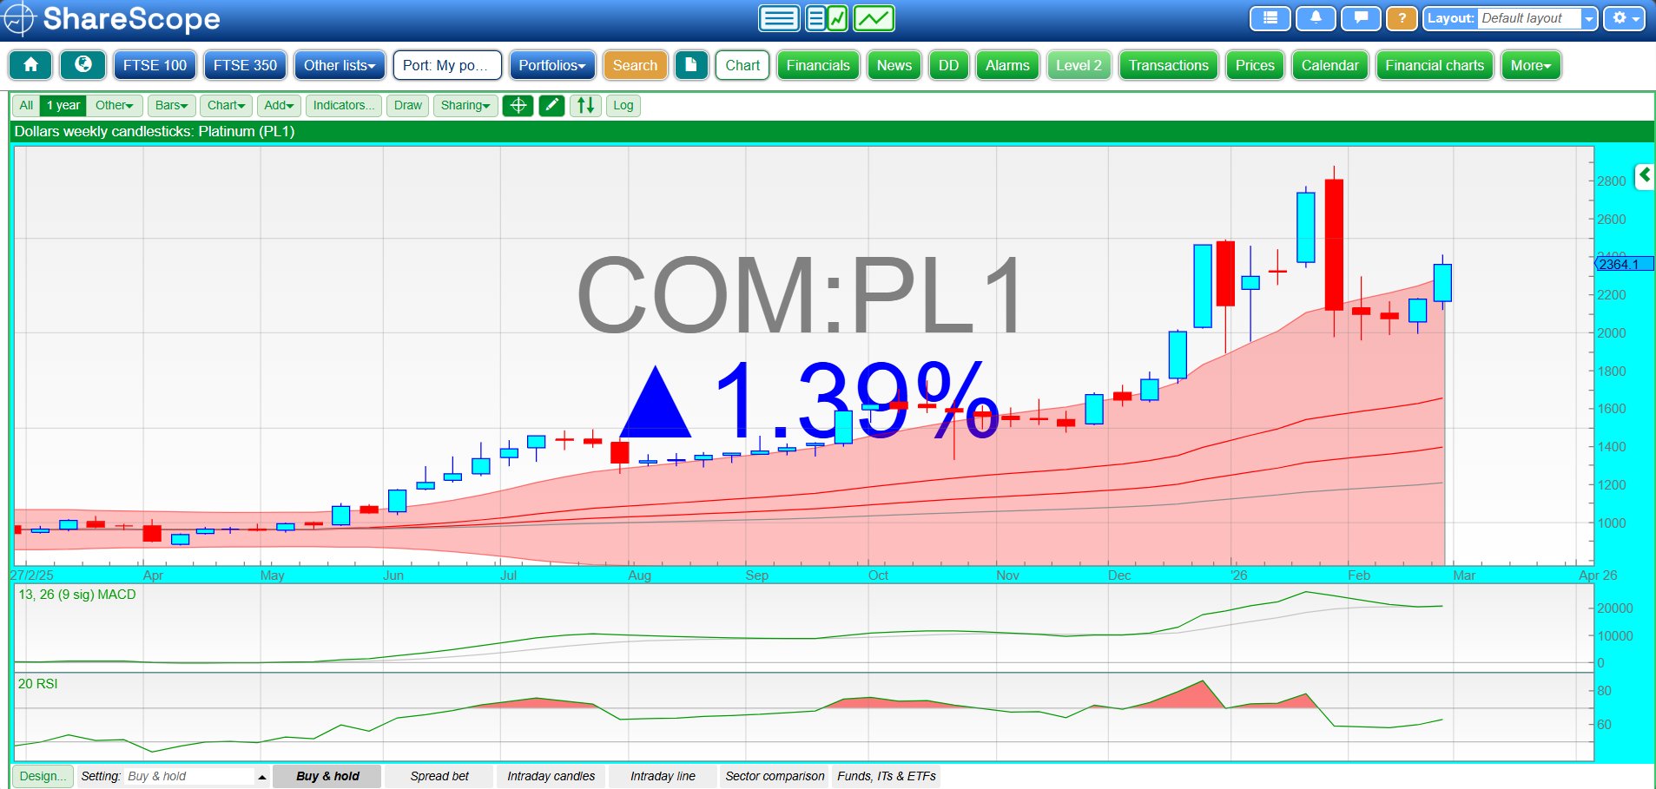Open the Other time period dropdown
1656x789 pixels.
(115, 106)
